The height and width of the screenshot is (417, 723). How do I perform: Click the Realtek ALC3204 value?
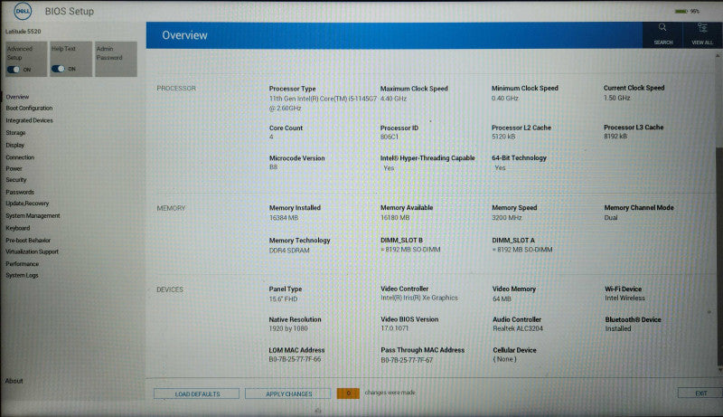point(518,328)
